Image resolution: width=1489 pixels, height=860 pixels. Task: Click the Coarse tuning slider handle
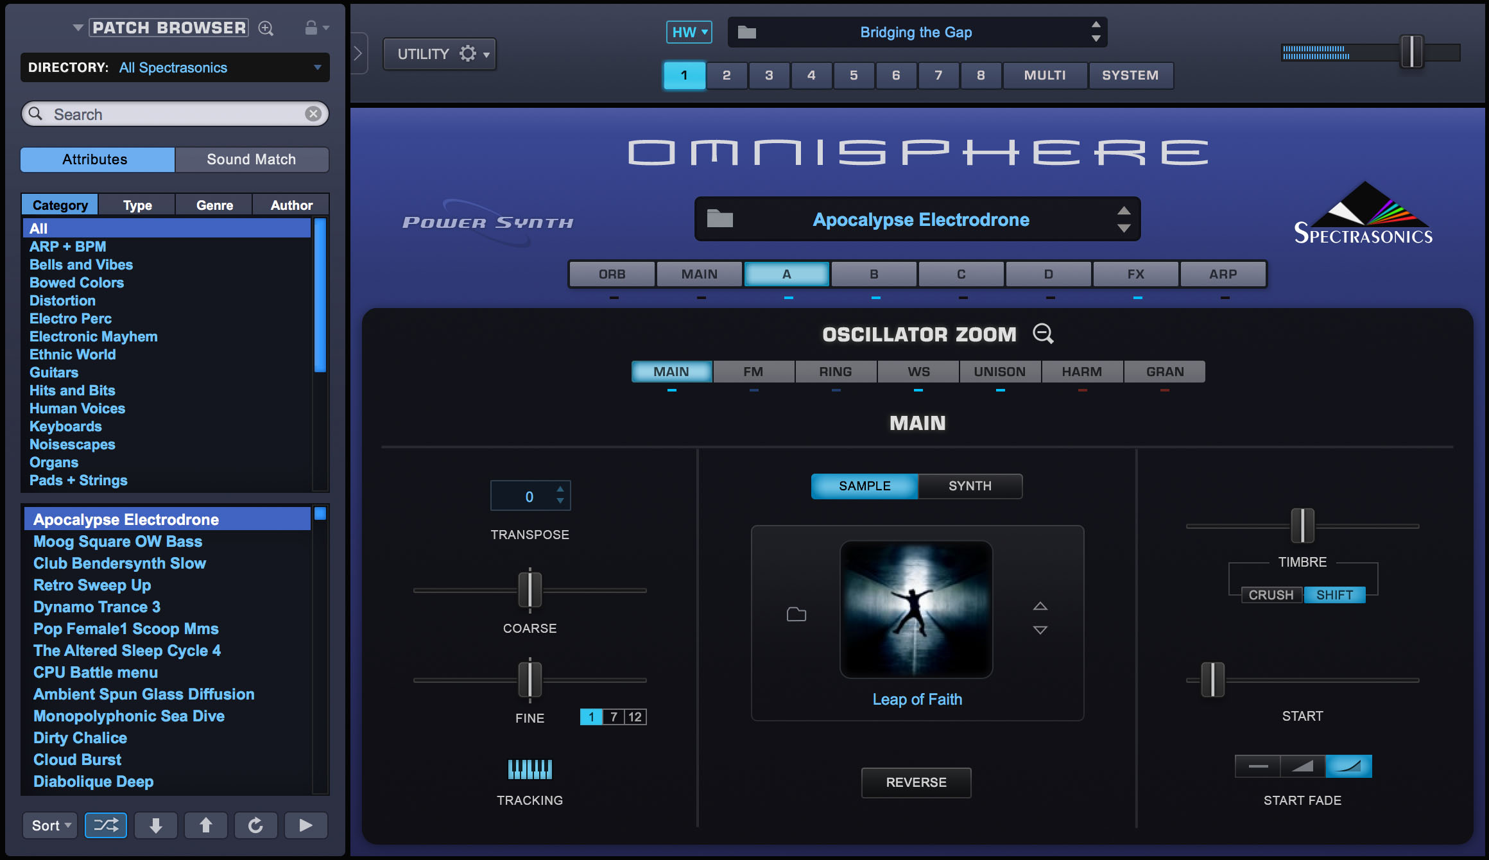coord(529,589)
